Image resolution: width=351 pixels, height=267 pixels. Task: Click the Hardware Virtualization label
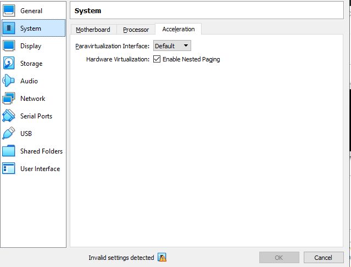[x=118, y=59]
